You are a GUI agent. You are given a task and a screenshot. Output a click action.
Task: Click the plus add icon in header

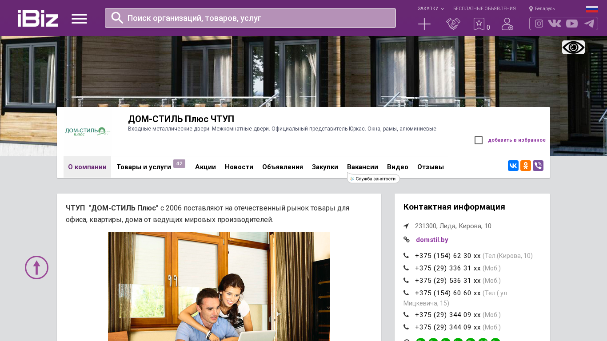pyautogui.click(x=424, y=24)
